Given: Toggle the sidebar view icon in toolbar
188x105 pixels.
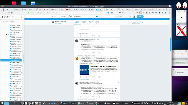Looking at the screenshot, I should click(x=140, y=13).
